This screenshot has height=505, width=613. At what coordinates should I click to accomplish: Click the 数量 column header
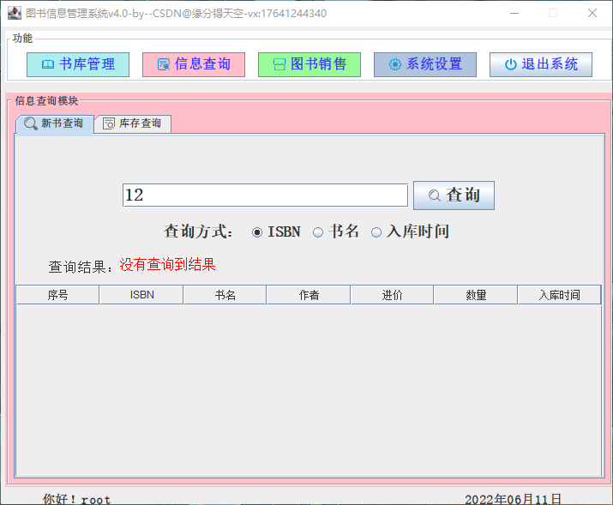coord(476,295)
